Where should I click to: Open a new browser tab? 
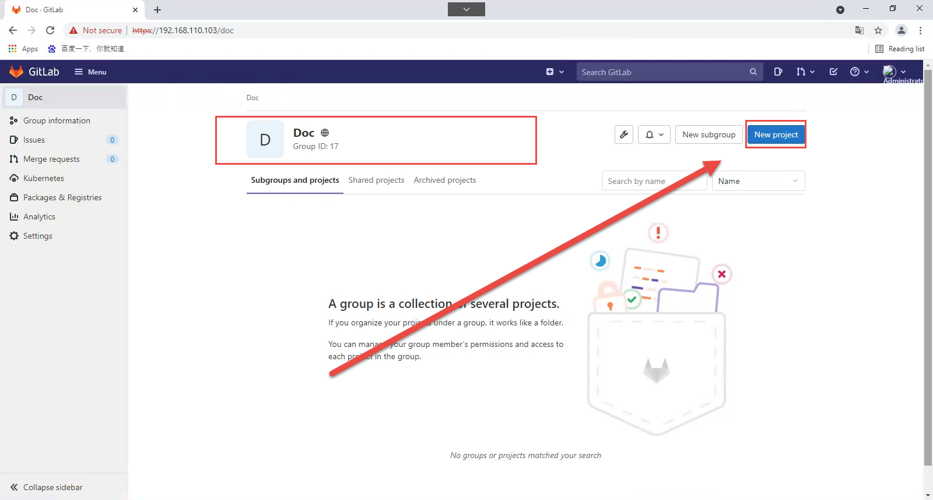click(157, 10)
